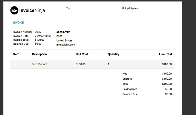Click the Description column header
The image size is (196, 115).
39,54
